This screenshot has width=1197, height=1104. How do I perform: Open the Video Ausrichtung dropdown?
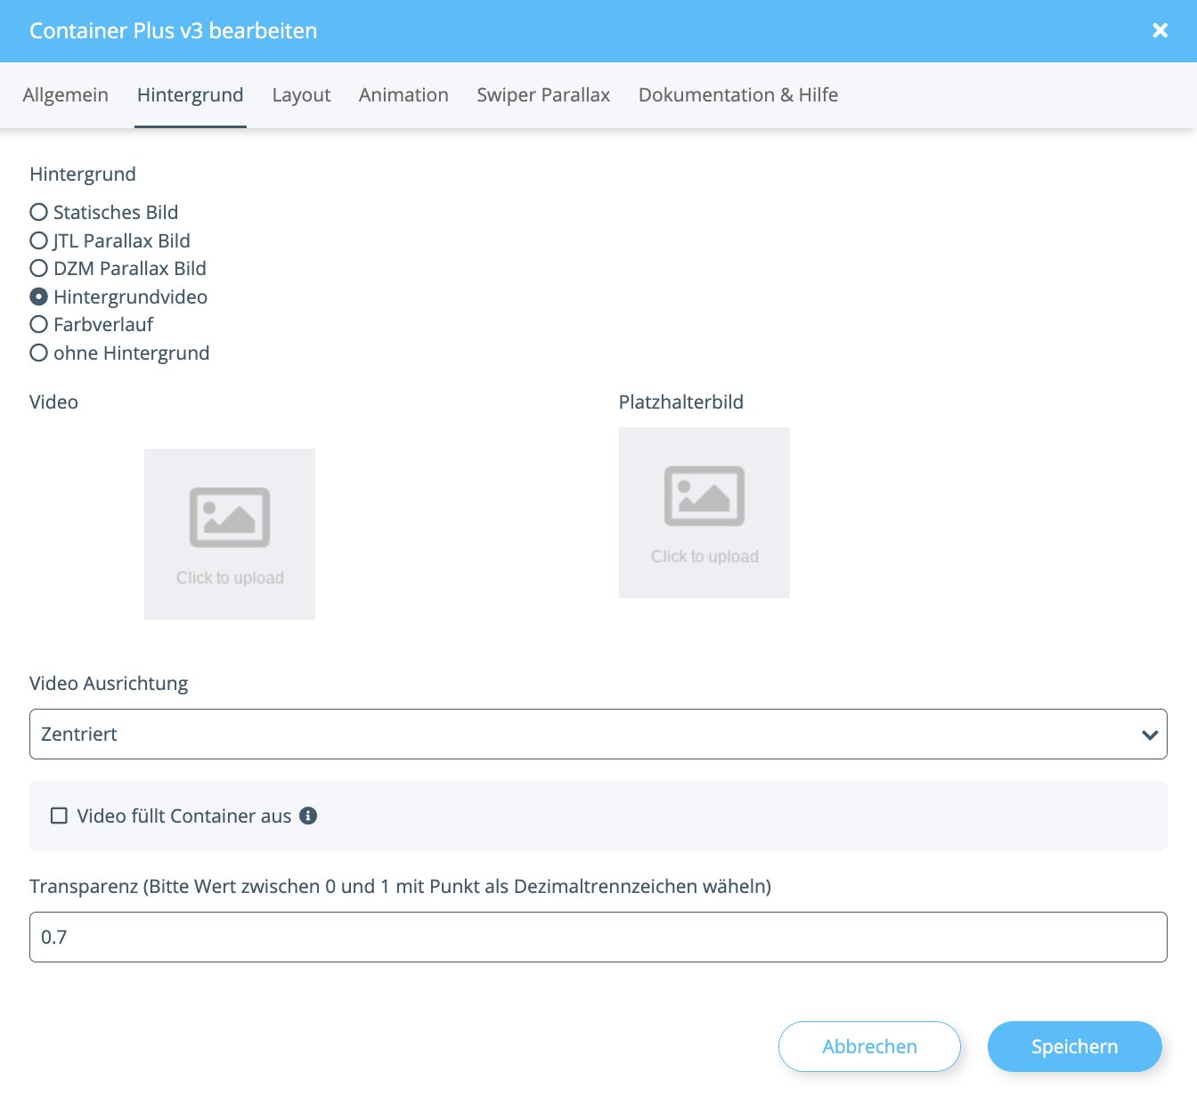[598, 735]
